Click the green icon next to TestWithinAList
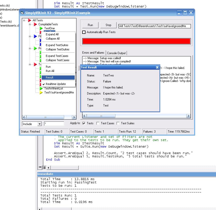The image size is (216, 210). tap(41, 88)
